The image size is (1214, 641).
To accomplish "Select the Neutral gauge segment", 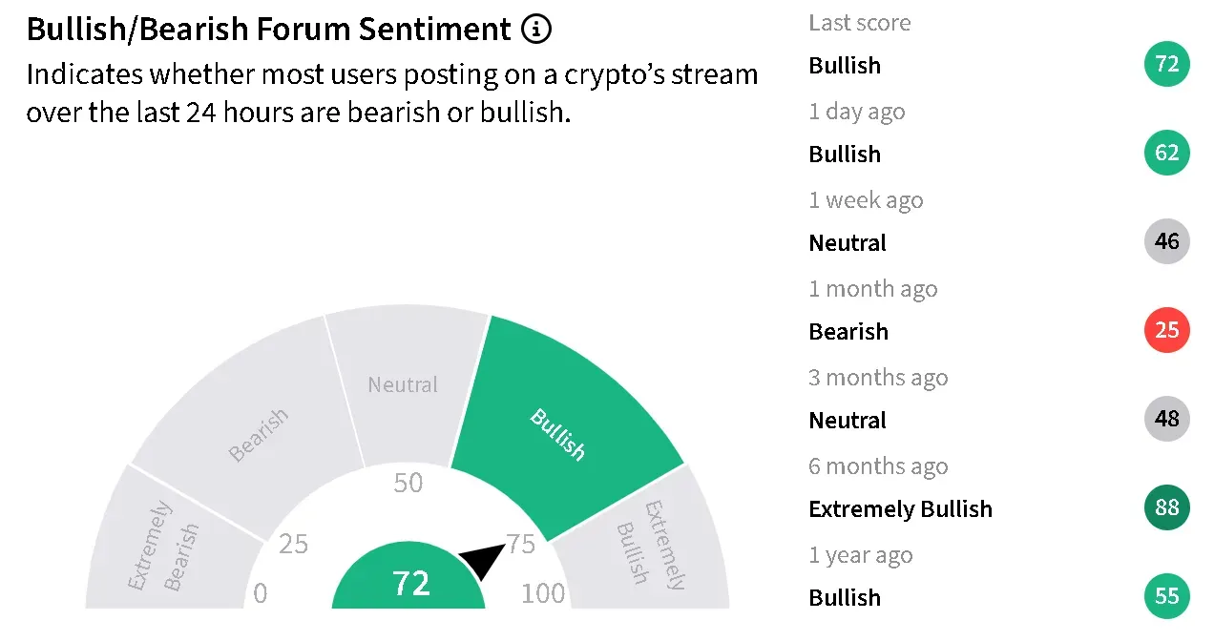I will point(404,385).
